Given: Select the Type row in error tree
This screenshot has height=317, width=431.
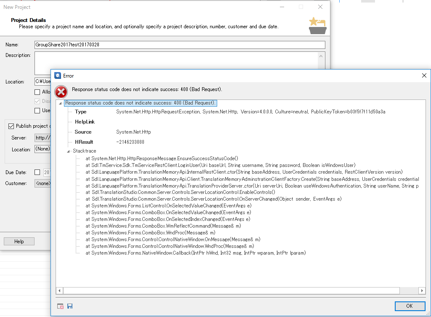Looking at the screenshot, I should click(x=80, y=112).
